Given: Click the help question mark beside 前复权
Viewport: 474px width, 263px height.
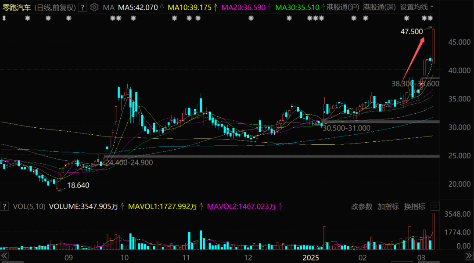Looking at the screenshot, I should pos(82,7).
